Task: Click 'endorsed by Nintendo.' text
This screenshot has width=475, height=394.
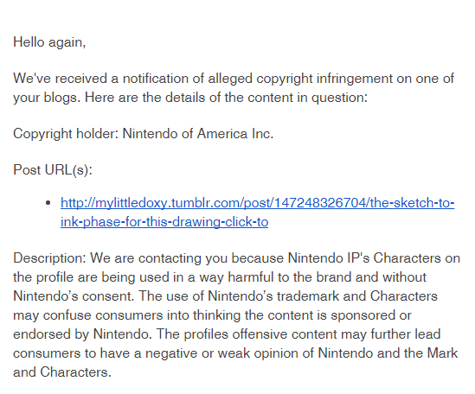Action: [x=82, y=334]
